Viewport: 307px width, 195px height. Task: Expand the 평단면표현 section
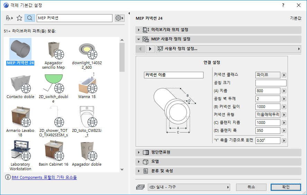click(x=139, y=152)
